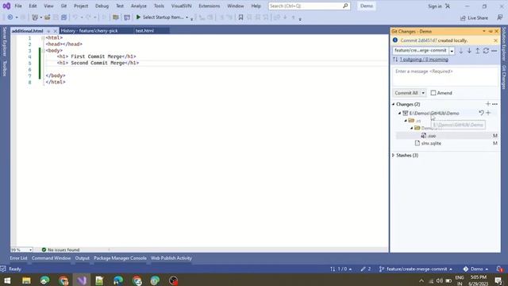Viewport: 508px width, 286px height.
Task: Open the Analyze menu
Action: click(x=138, y=6)
